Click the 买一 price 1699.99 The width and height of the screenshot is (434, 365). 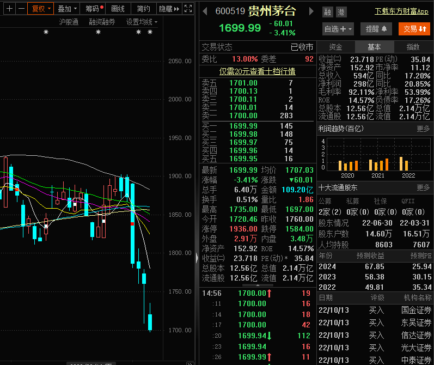243,126
